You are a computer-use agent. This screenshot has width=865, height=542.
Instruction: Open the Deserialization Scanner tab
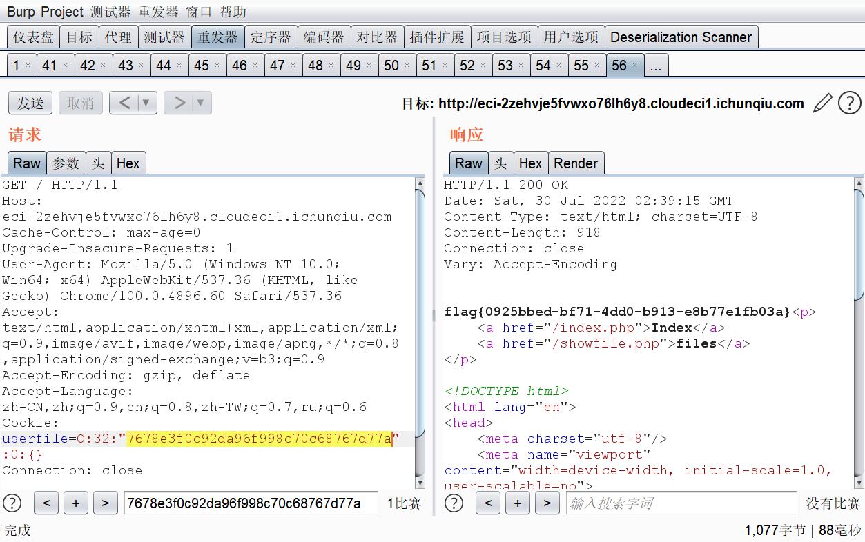point(681,37)
